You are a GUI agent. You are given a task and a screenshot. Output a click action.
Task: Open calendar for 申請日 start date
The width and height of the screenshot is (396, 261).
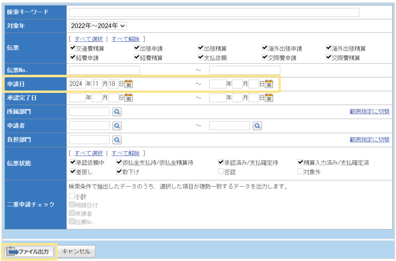[x=129, y=84]
